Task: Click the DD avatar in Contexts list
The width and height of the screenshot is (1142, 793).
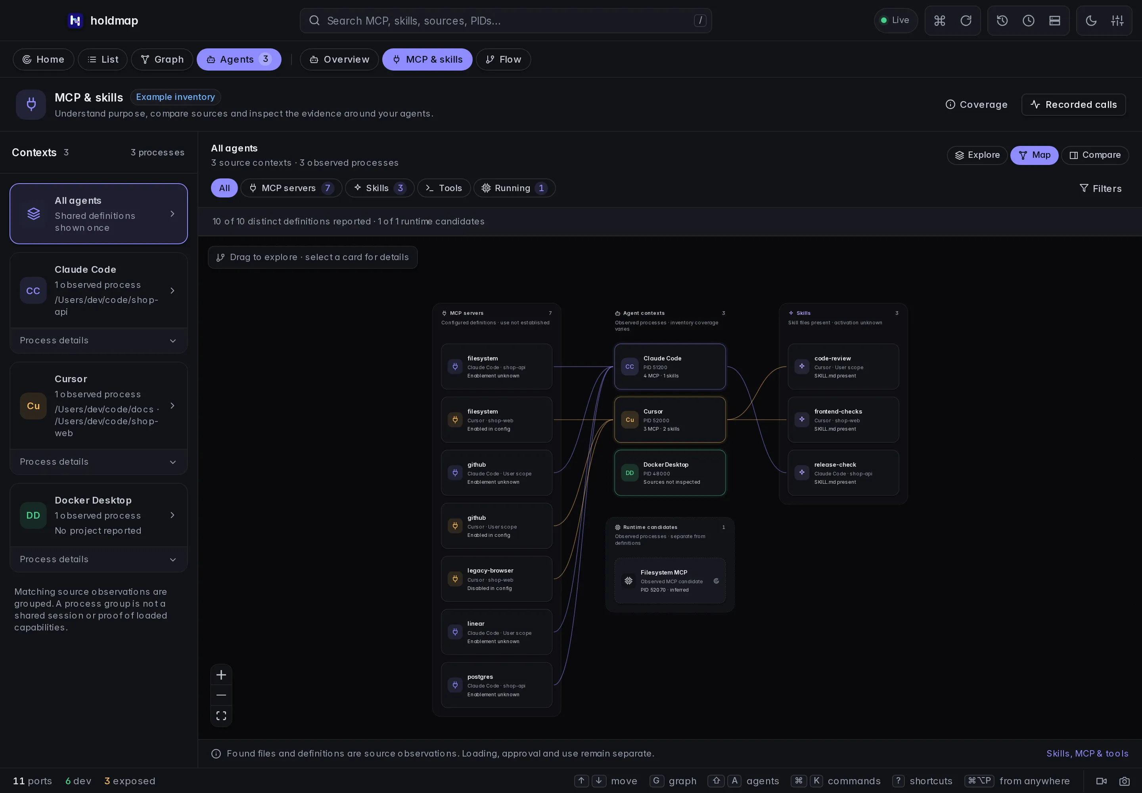Action: coord(33,515)
